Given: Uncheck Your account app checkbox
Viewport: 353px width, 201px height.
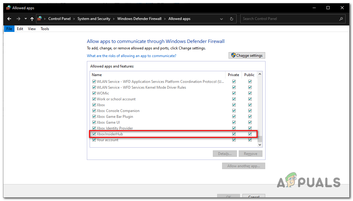Looking at the screenshot, I should pyautogui.click(x=94, y=140).
